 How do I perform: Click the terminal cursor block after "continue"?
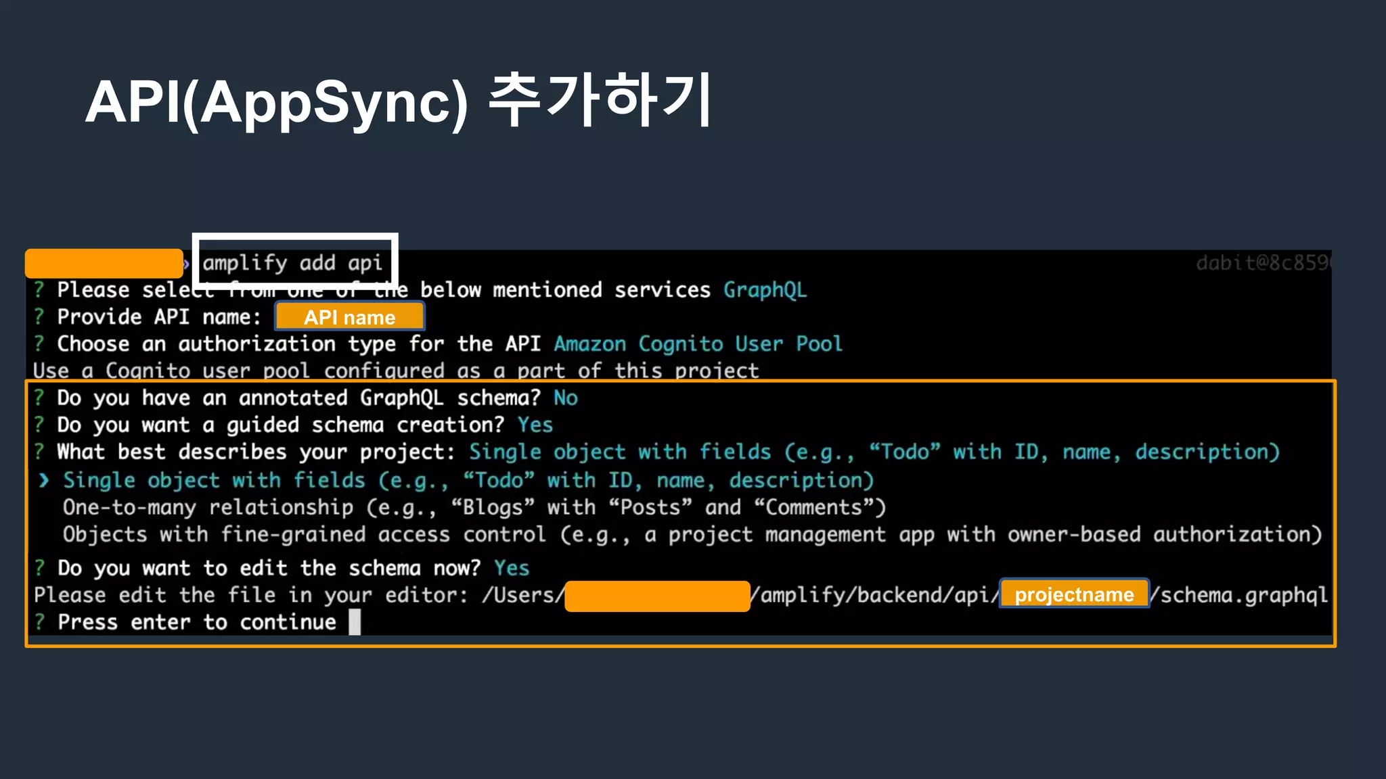click(355, 622)
